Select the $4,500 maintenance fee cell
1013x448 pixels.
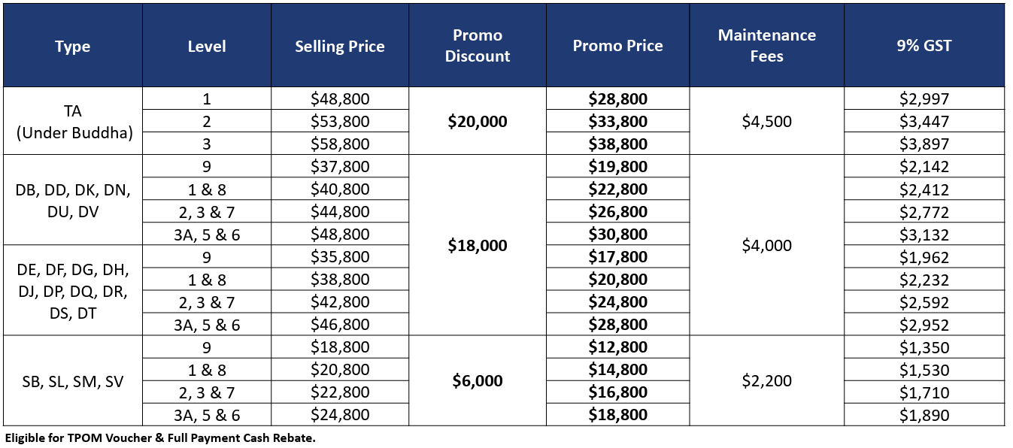pyautogui.click(x=767, y=121)
